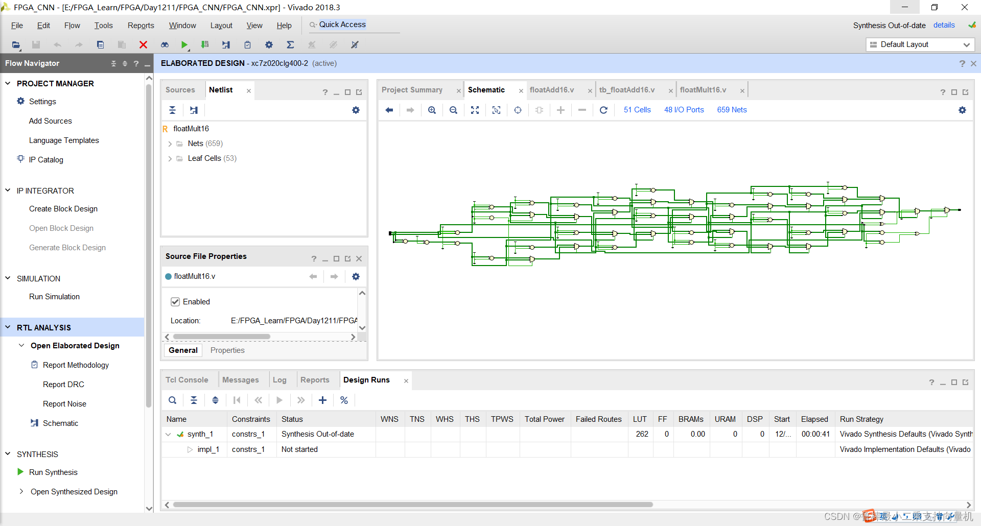
Task: Click Create Block Design
Action: click(x=63, y=209)
